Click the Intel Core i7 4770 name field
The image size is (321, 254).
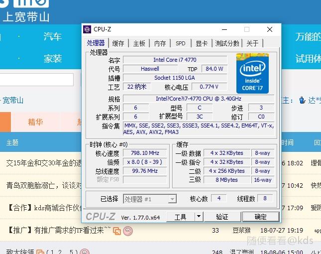pos(175,60)
